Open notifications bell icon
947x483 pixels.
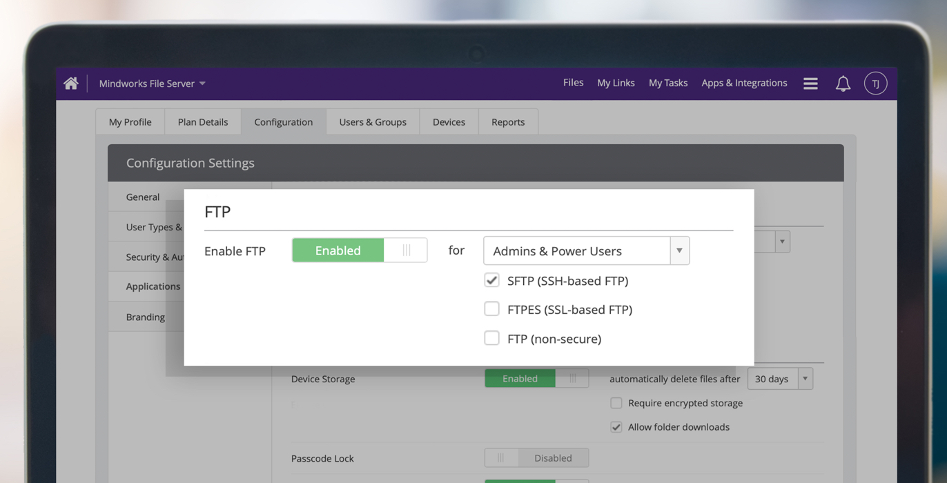(x=843, y=83)
